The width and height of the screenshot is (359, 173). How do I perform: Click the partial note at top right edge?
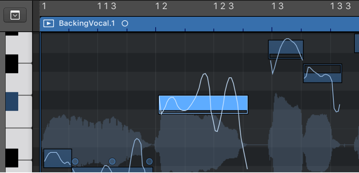click(357, 43)
